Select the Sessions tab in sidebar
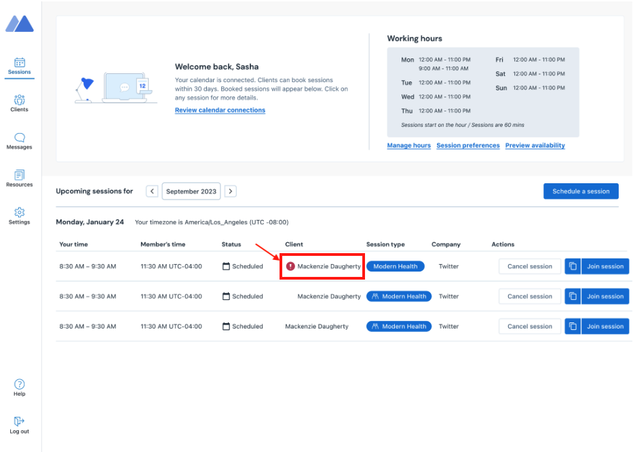 tap(20, 65)
